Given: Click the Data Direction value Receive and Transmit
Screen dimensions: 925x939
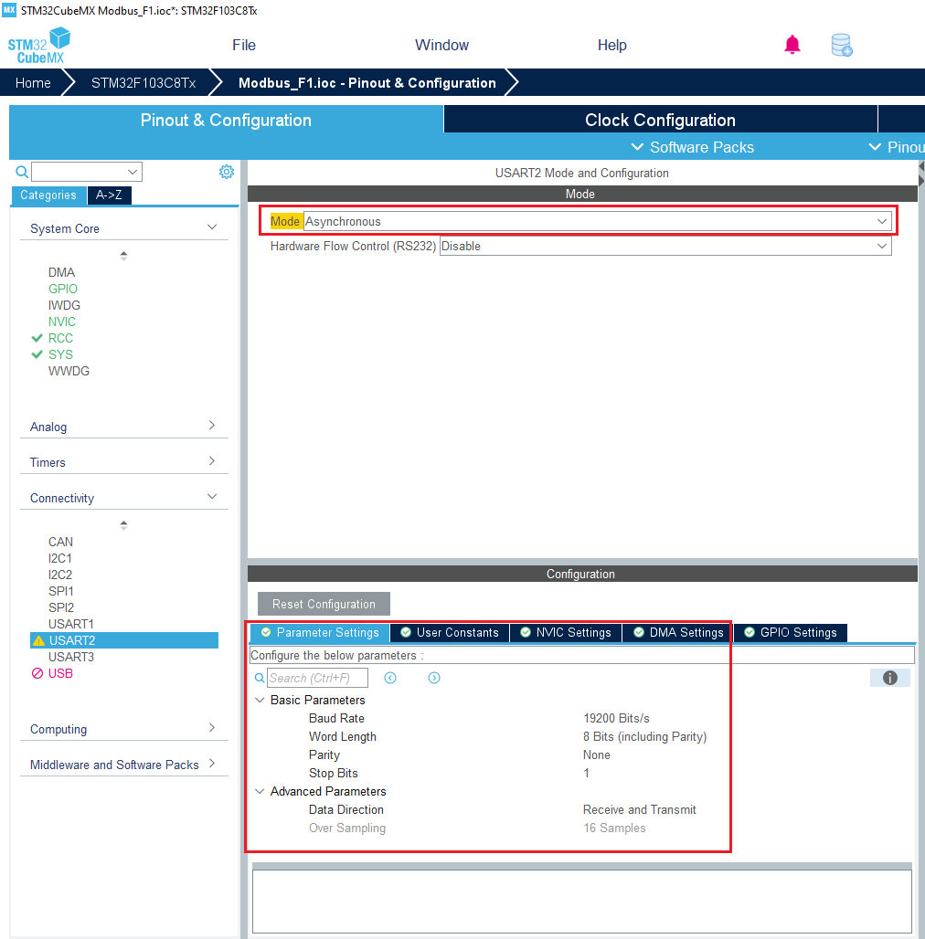Looking at the screenshot, I should coord(639,809).
